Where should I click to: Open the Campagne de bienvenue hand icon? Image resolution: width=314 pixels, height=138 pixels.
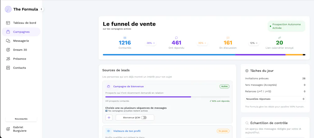tap(108, 86)
